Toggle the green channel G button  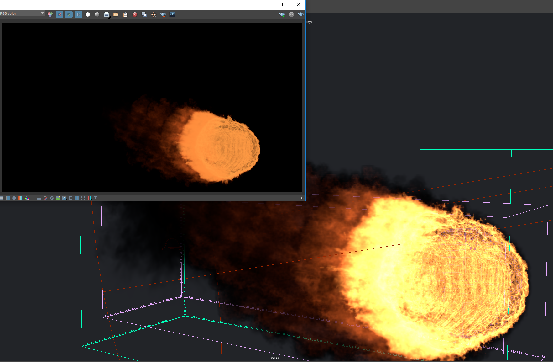(x=69, y=14)
